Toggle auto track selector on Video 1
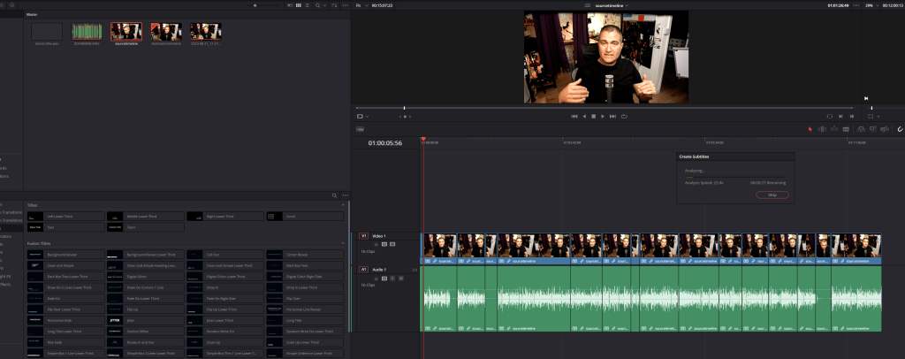This screenshot has width=905, height=359. point(384,245)
